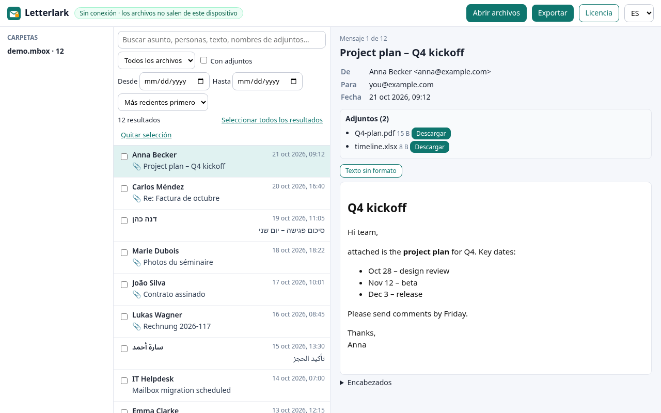
Task: Open the message dated 15 oct 2026, 13:30
Action: pos(222,354)
